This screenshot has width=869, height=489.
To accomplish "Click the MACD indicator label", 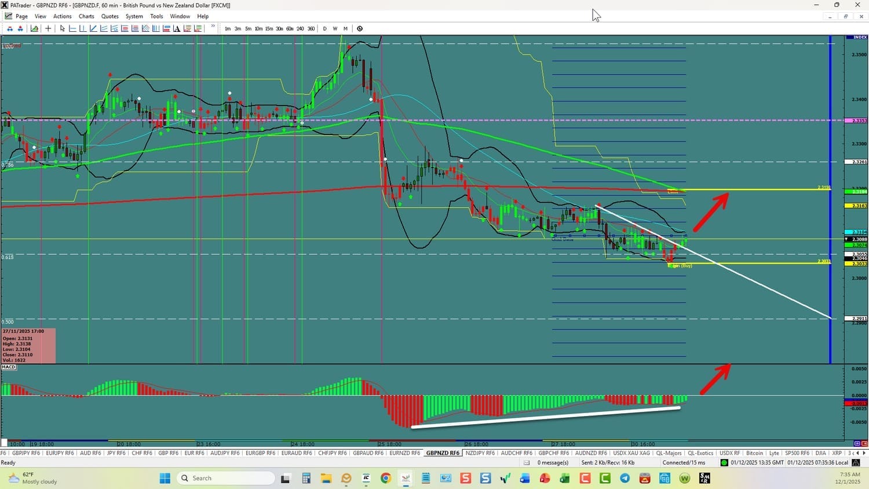I will coord(9,367).
